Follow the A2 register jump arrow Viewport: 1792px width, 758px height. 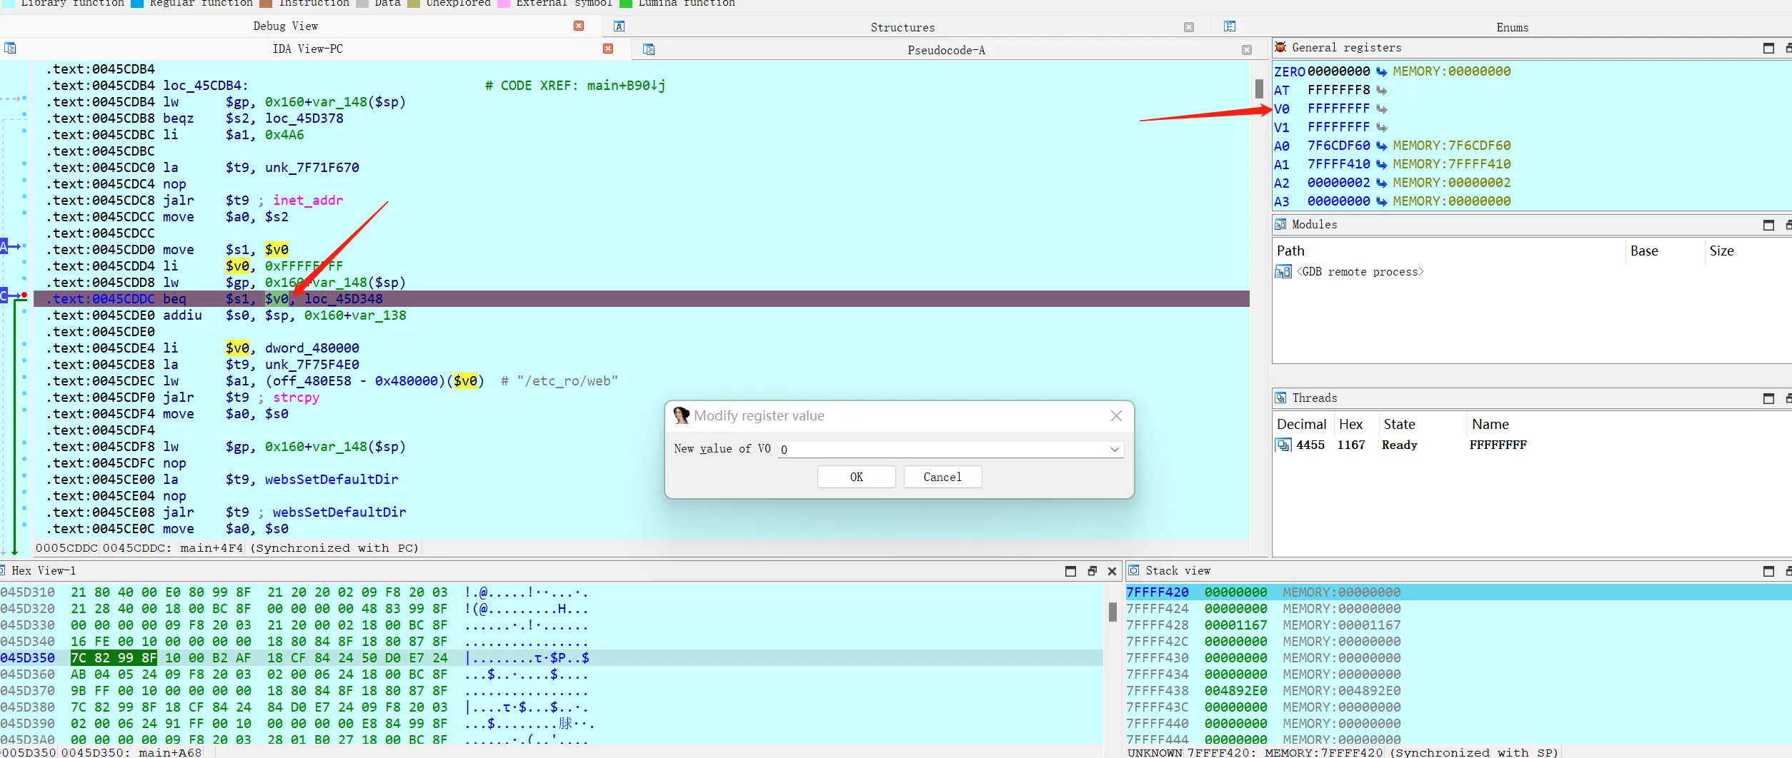(1381, 183)
